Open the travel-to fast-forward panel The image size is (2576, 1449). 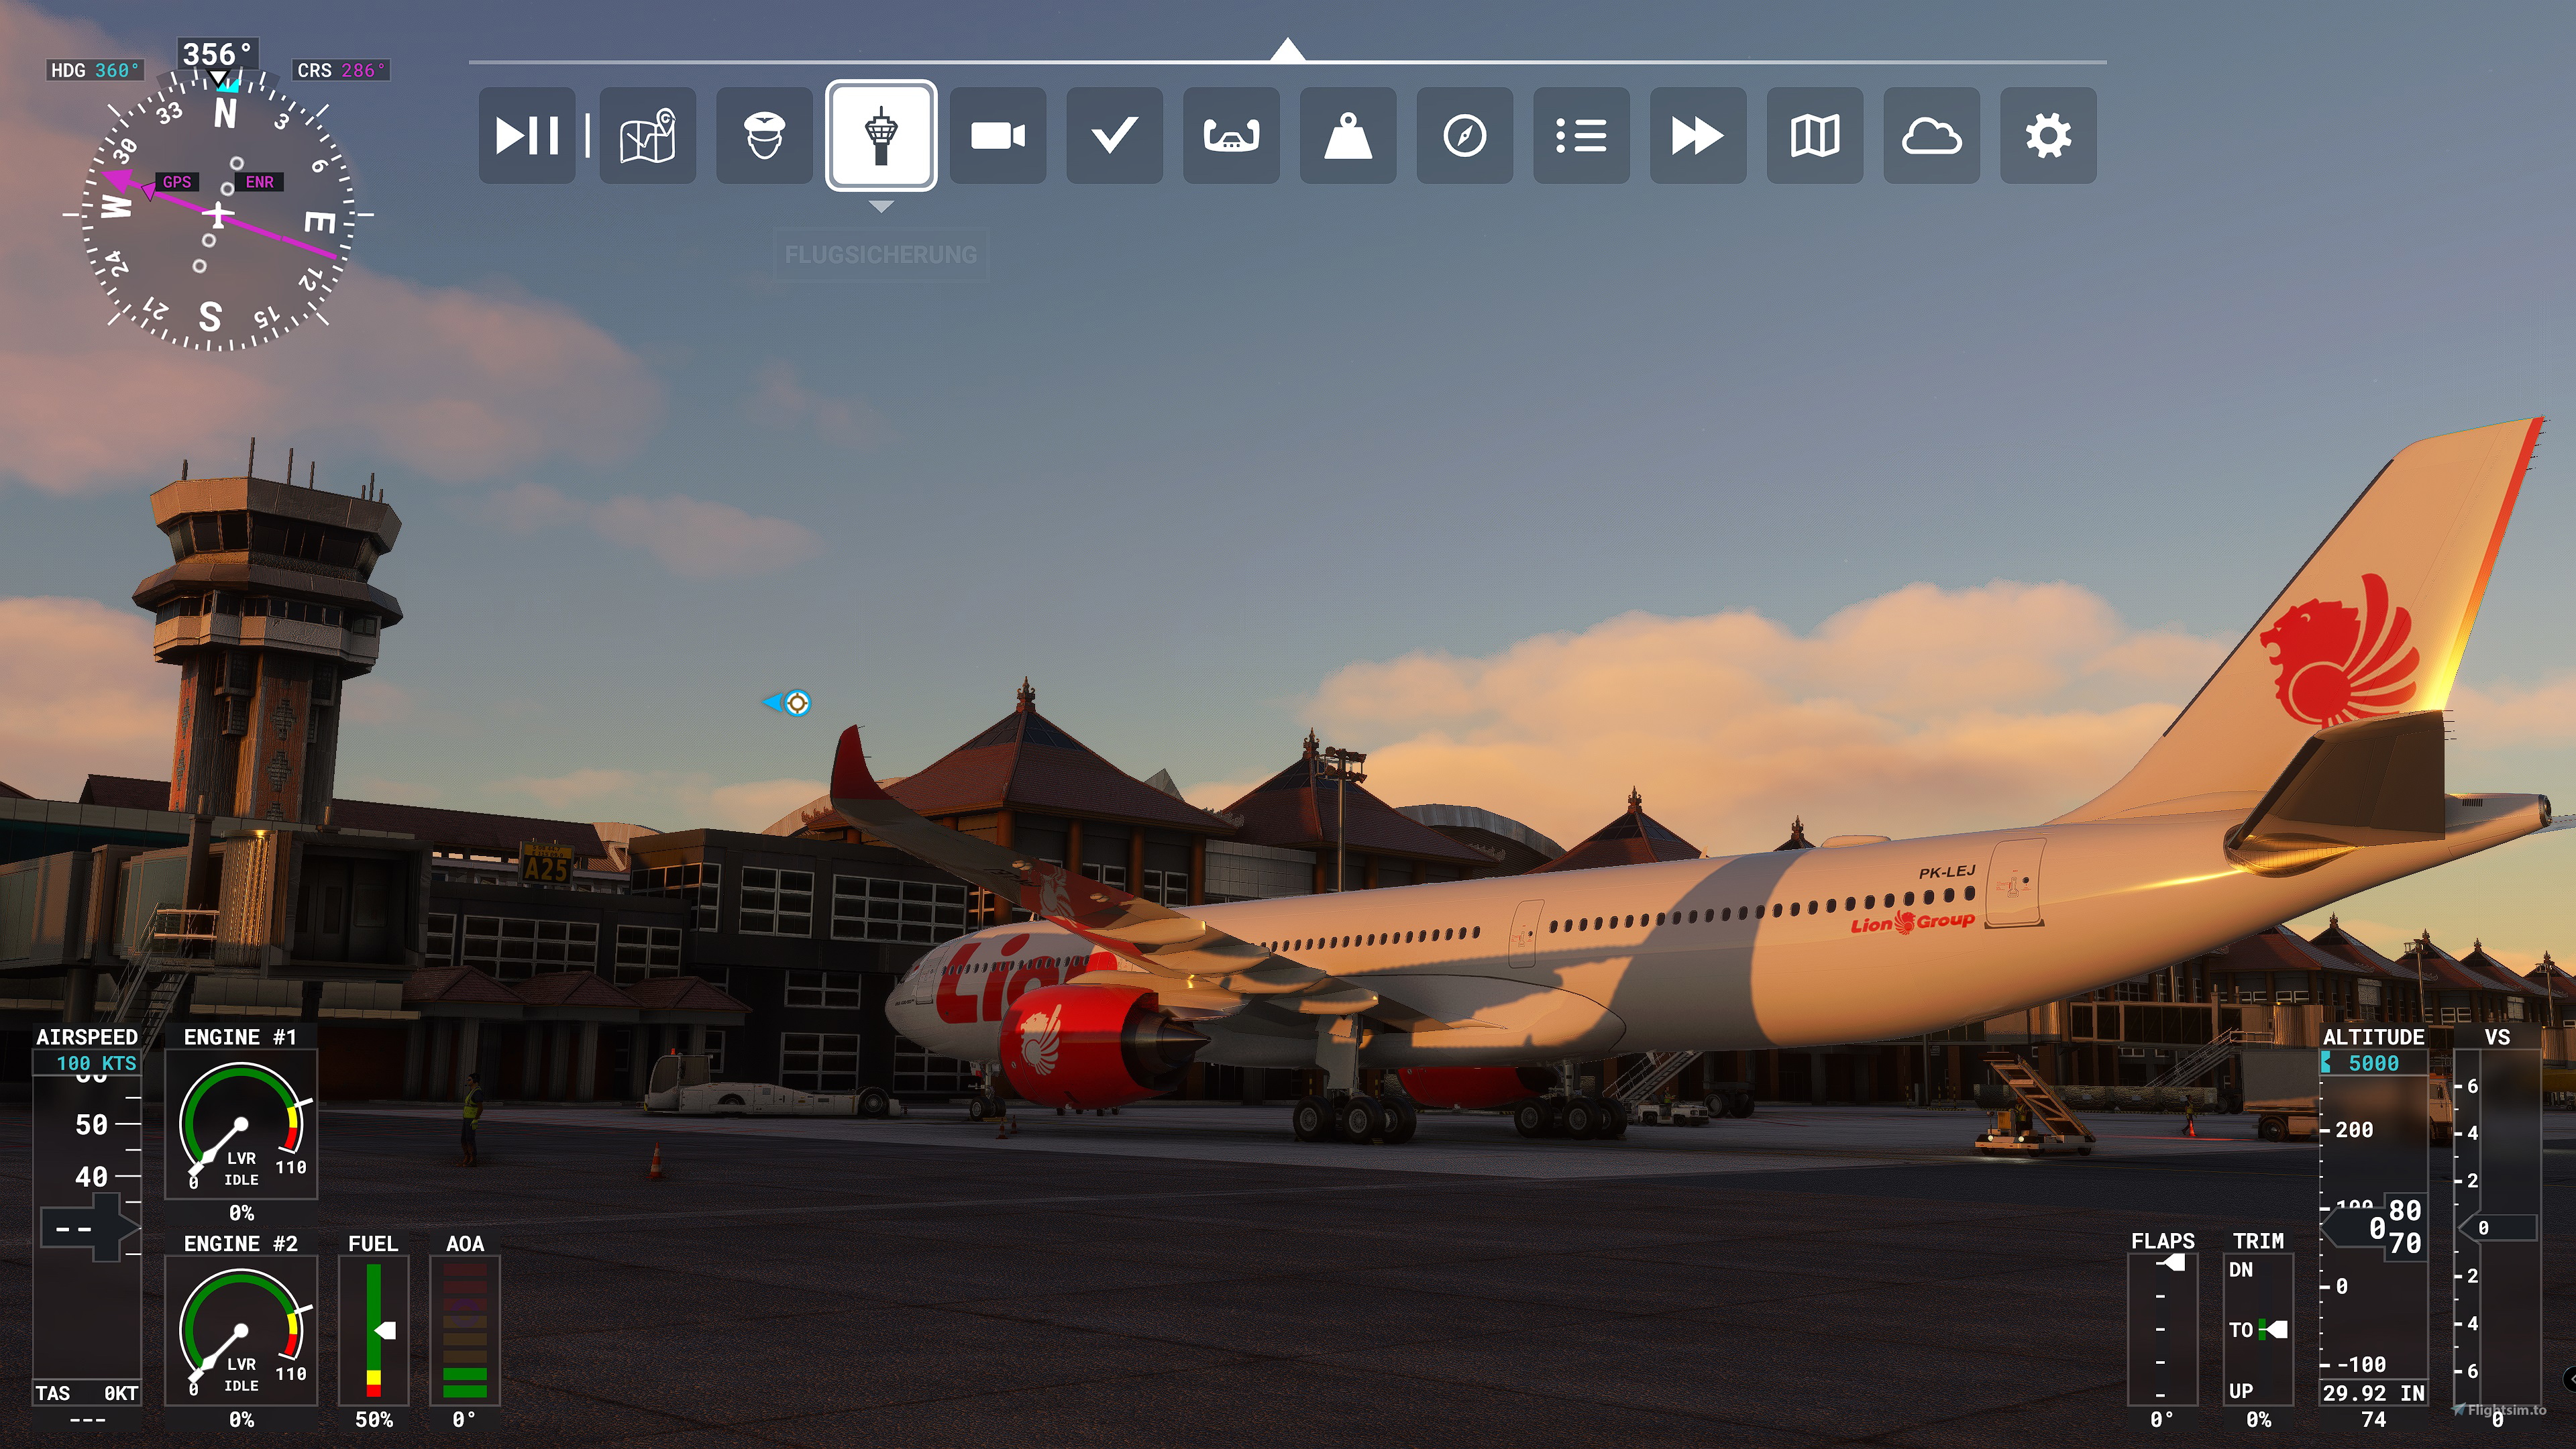[x=1698, y=135]
